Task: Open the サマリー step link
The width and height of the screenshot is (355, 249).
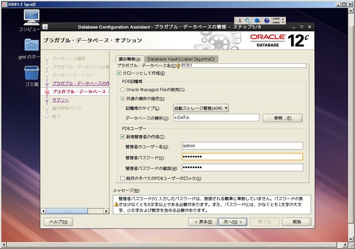Action: pyautogui.click(x=60, y=100)
